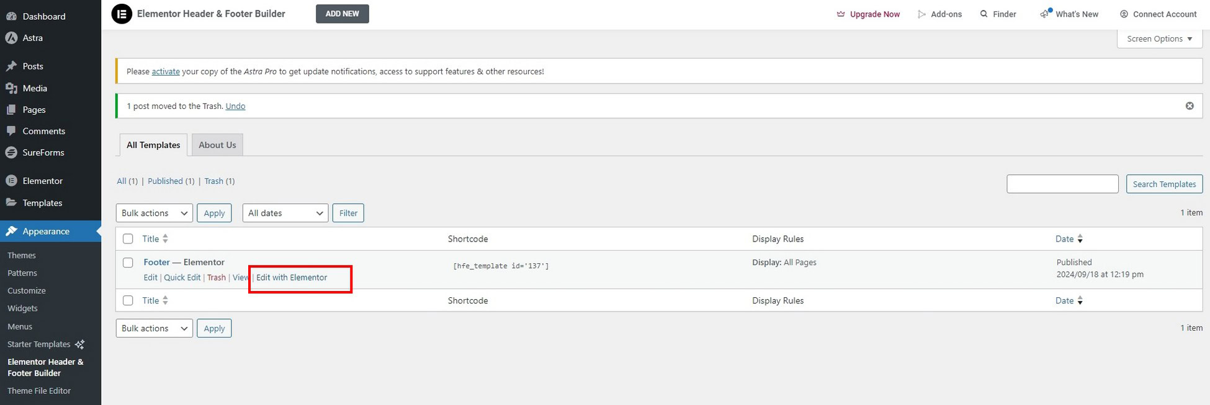Dismiss the trash notice with X icon
Viewport: 1210px width, 405px height.
click(1190, 106)
